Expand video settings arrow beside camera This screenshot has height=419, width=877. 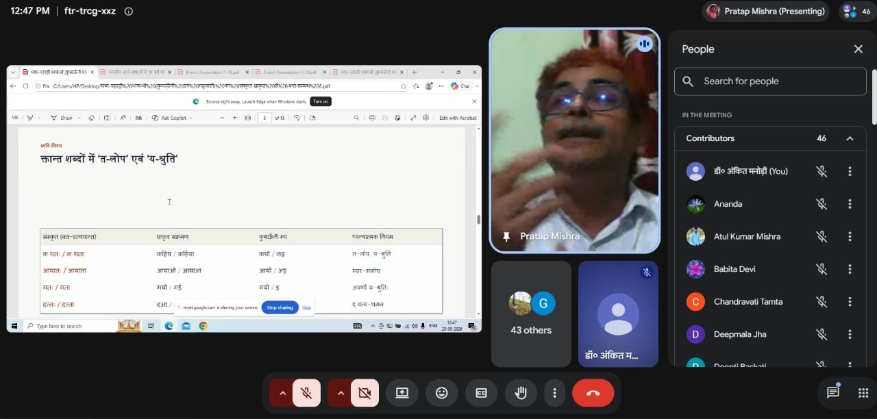pos(340,393)
